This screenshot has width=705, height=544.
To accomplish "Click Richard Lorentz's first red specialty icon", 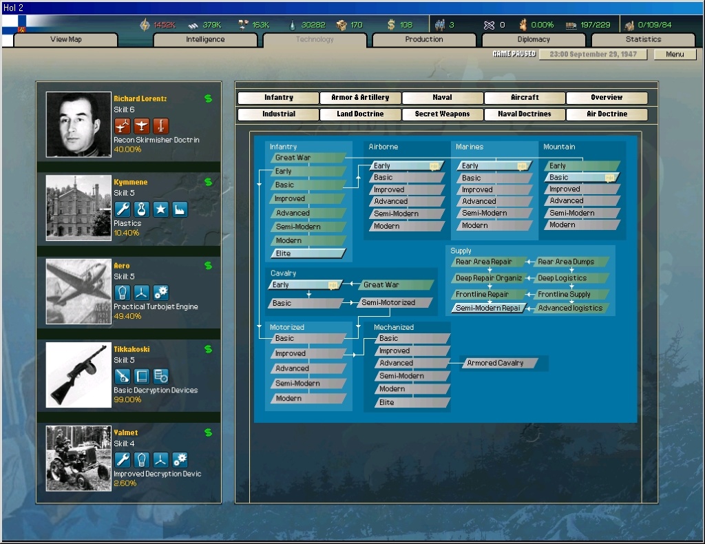I will (123, 126).
